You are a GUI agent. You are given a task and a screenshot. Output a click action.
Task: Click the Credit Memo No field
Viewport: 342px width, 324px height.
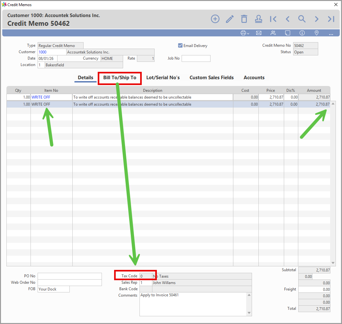pos(305,46)
